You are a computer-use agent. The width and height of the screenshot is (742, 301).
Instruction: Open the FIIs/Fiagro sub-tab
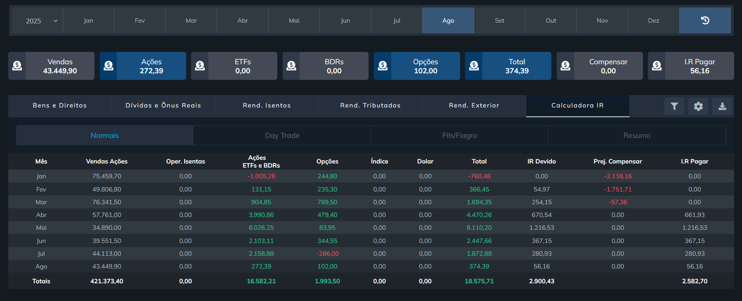(459, 135)
